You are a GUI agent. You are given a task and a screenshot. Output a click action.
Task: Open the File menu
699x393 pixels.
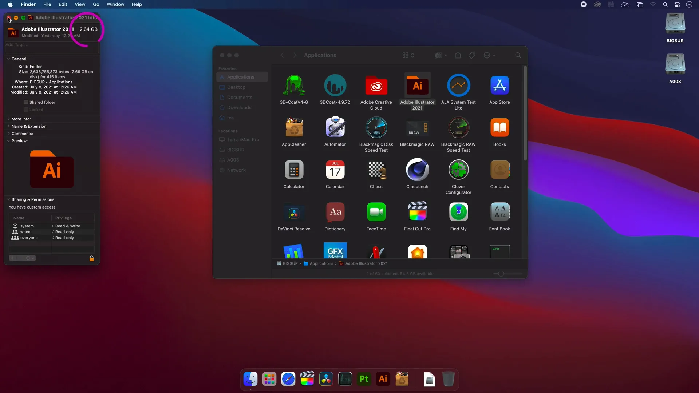(x=47, y=4)
